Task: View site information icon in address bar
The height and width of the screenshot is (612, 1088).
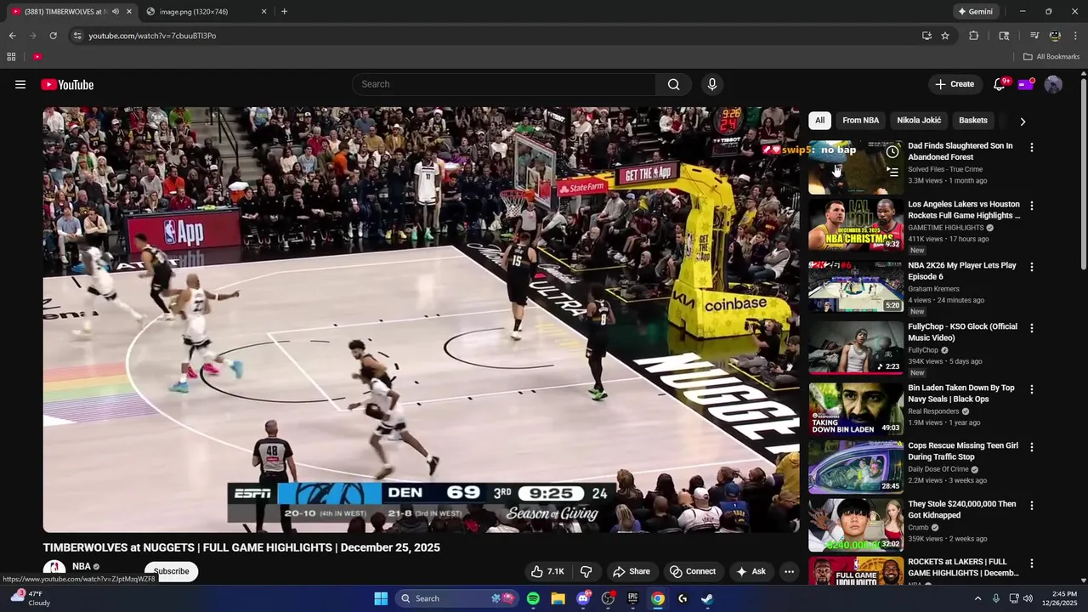Action: pos(77,36)
